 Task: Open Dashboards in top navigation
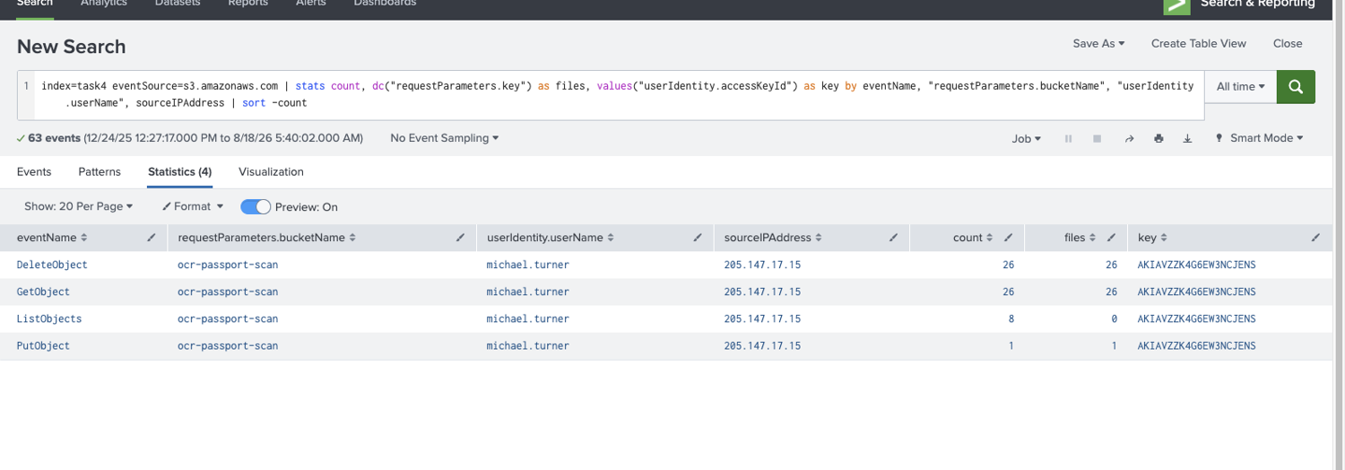[x=385, y=4]
